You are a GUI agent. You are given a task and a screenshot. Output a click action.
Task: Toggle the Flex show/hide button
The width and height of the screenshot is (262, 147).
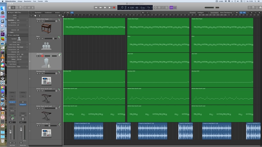coord(68,13)
